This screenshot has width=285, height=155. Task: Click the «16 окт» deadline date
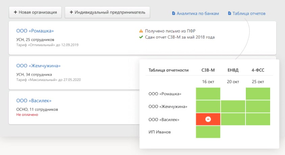[208, 82]
